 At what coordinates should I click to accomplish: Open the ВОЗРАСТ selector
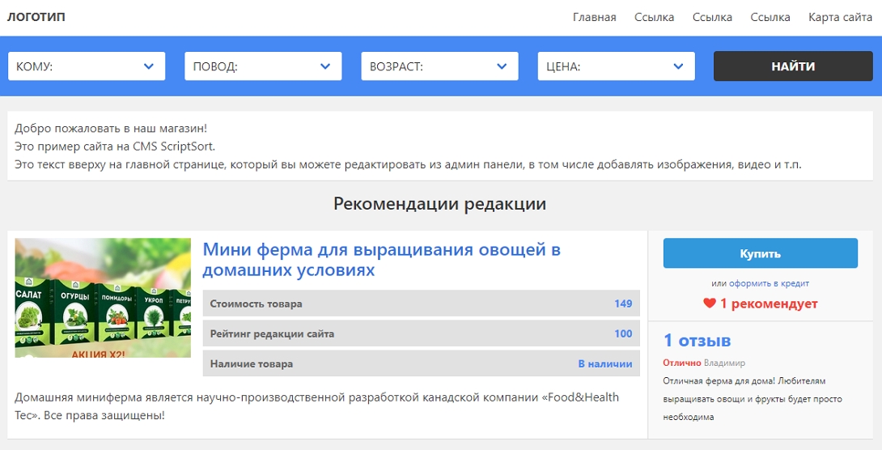pos(439,66)
